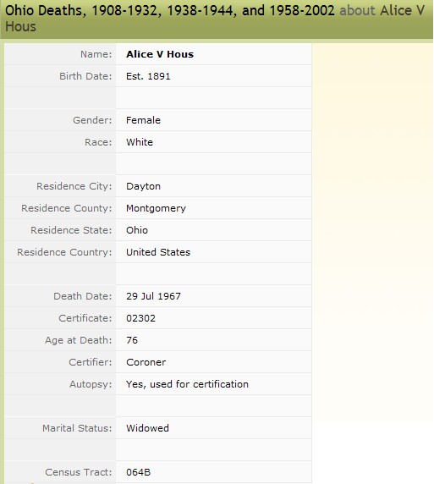Click Residence County value Montgomery

[x=156, y=209]
